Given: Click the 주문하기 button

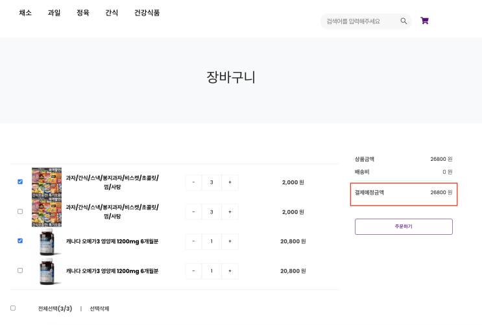Looking at the screenshot, I should (x=403, y=226).
